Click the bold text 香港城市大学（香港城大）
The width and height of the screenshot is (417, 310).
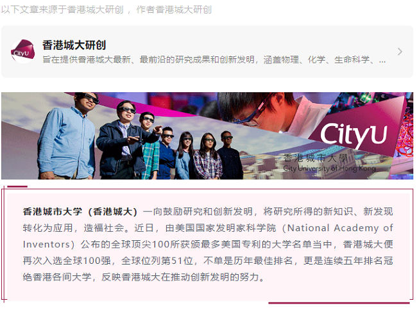coord(80,212)
